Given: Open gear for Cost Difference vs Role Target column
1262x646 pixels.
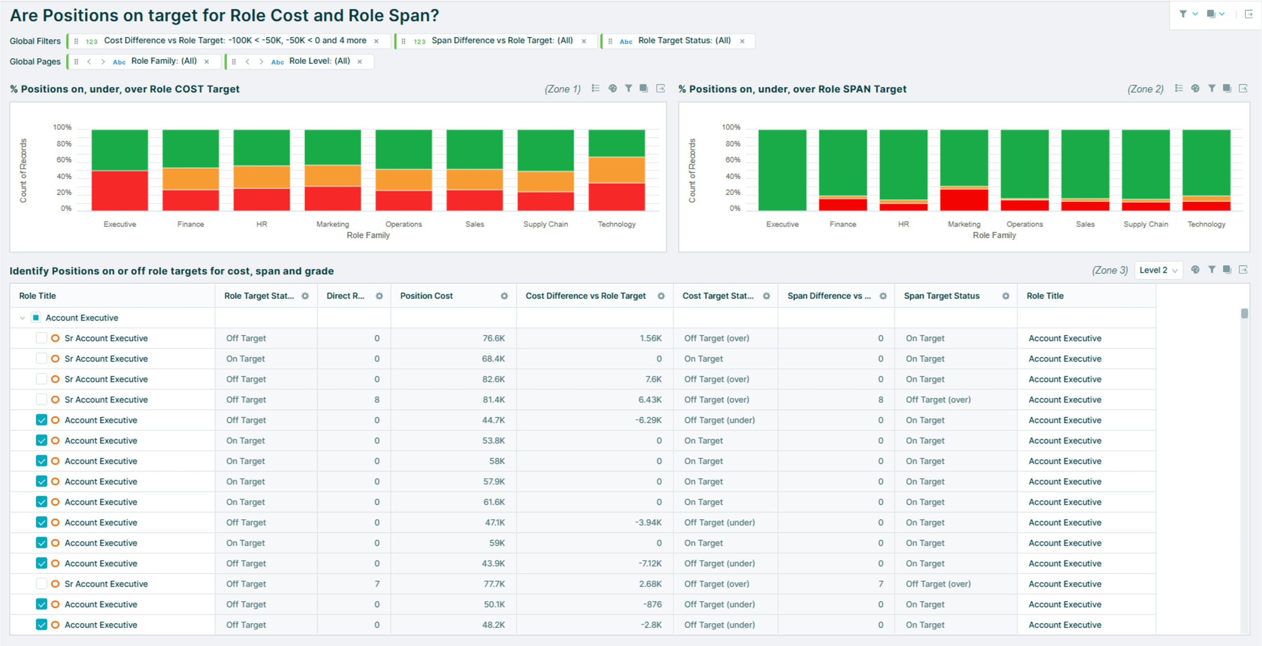Looking at the screenshot, I should [661, 296].
